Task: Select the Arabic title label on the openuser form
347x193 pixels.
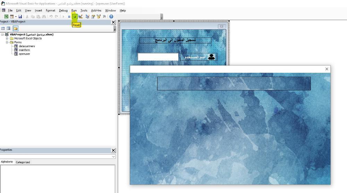Action: point(175,40)
